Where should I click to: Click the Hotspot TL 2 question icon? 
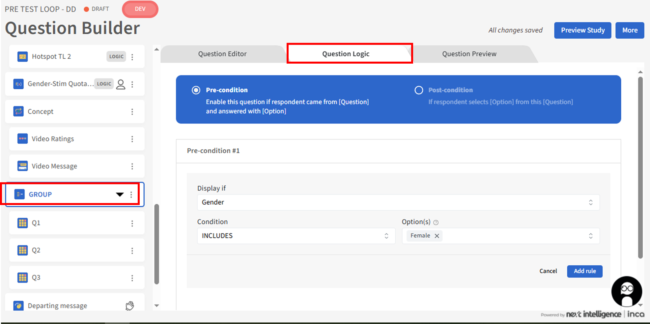click(22, 56)
